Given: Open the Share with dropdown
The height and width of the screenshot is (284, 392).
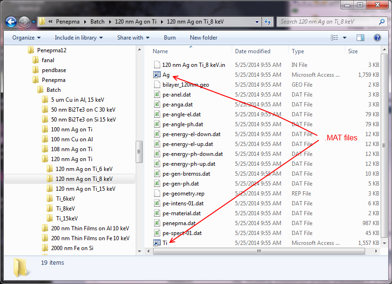Looking at the screenshot, I should [x=133, y=38].
